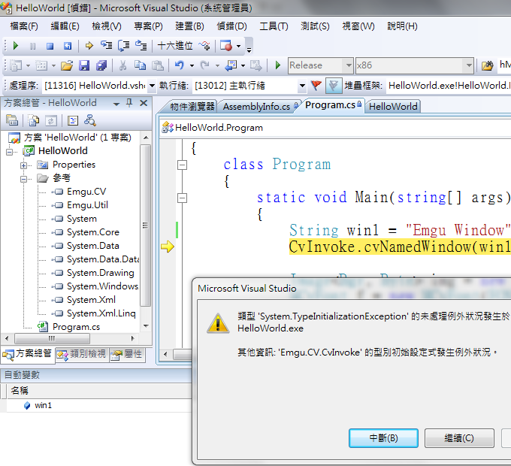Pin the Solution Explorer panel (auto-hide)
This screenshot has height=466, width=511.
pyautogui.click(x=129, y=103)
